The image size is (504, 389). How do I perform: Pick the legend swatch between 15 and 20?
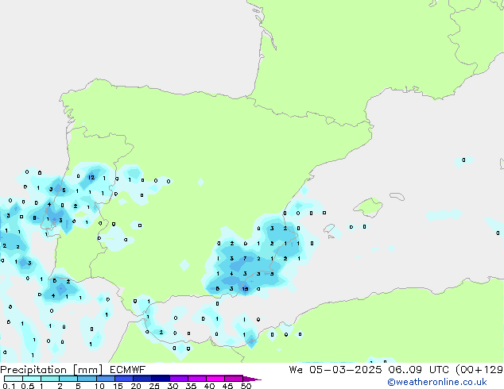point(124,379)
